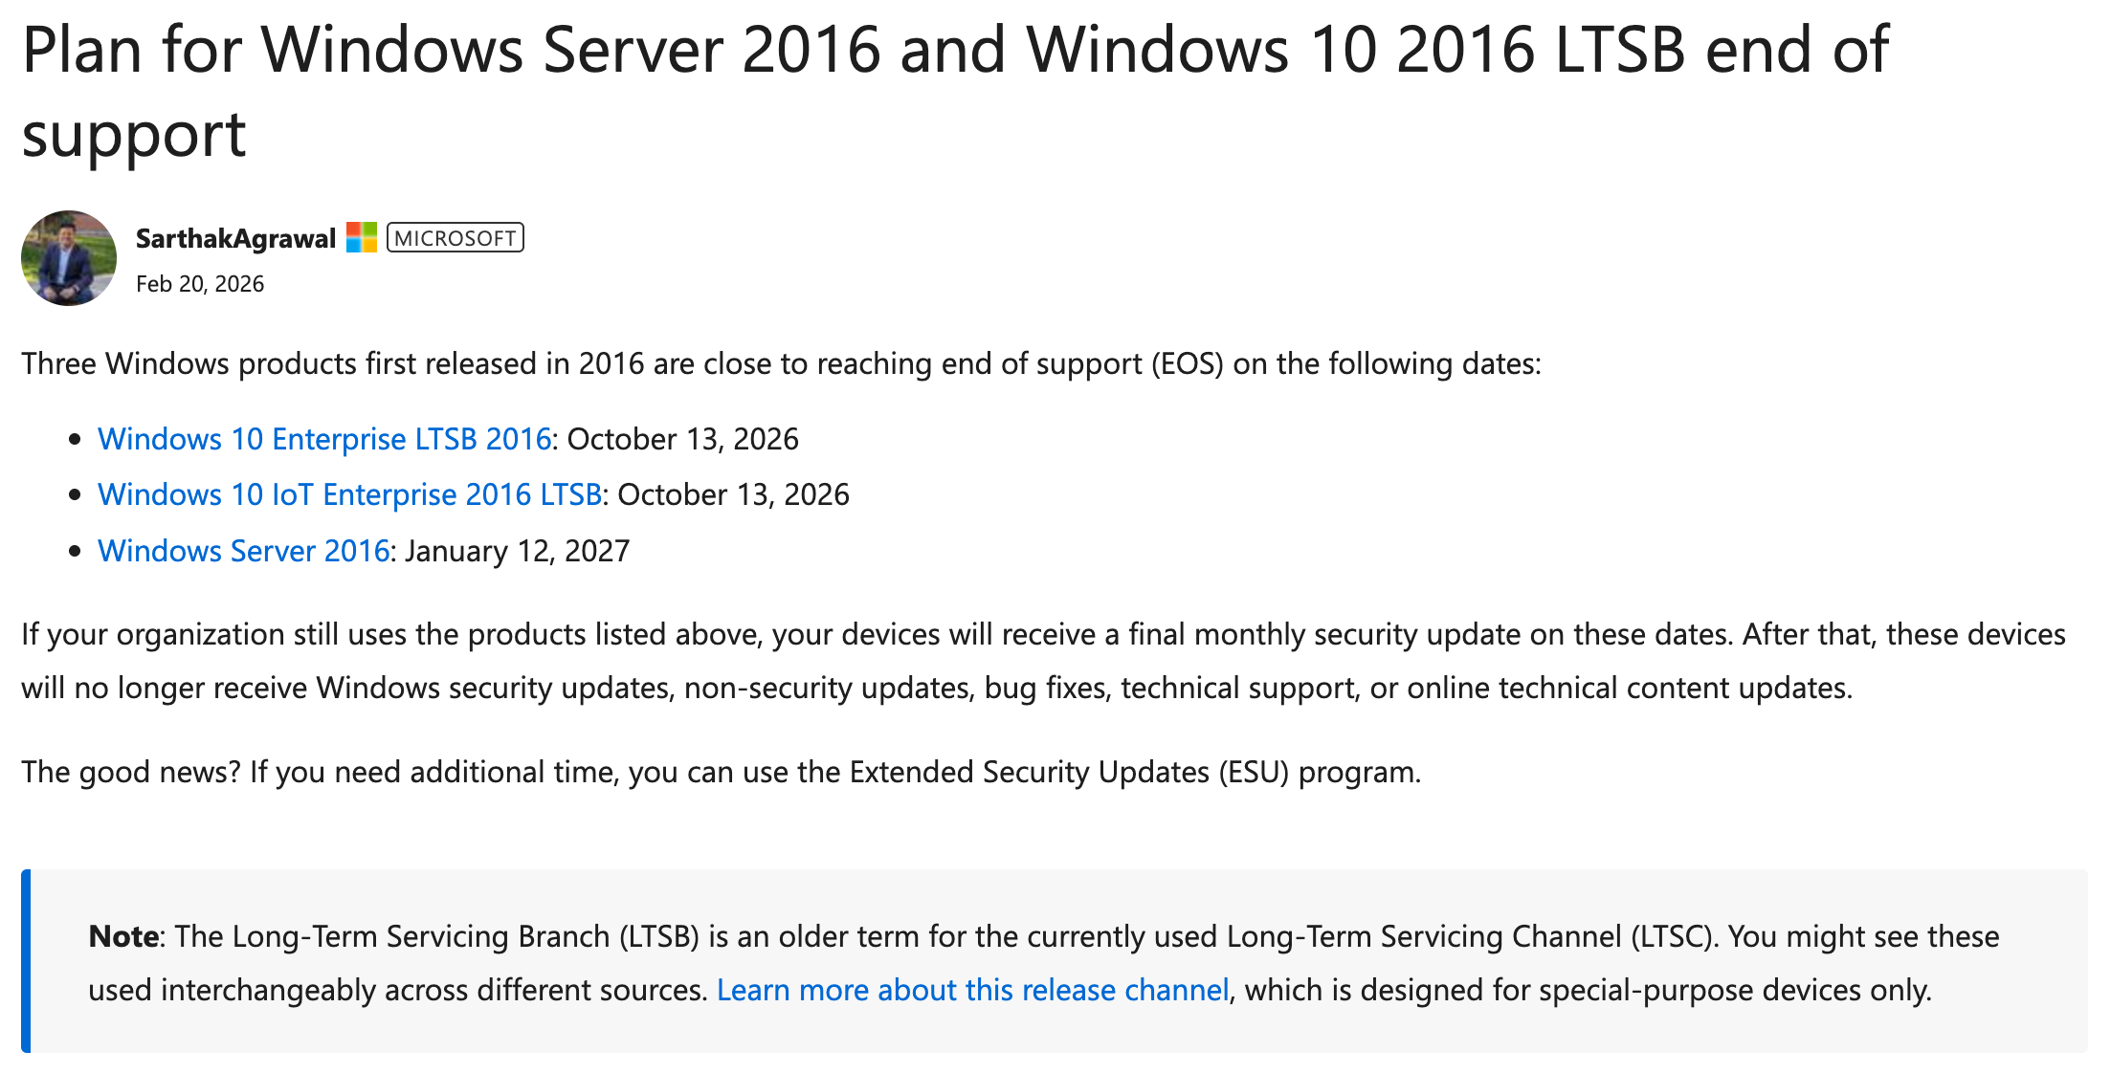2111x1073 pixels.
Task: Click the bullet before Windows Server 2016
Action: tap(76, 551)
